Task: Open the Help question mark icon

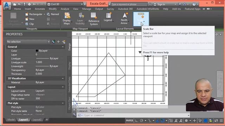Action: point(194,4)
